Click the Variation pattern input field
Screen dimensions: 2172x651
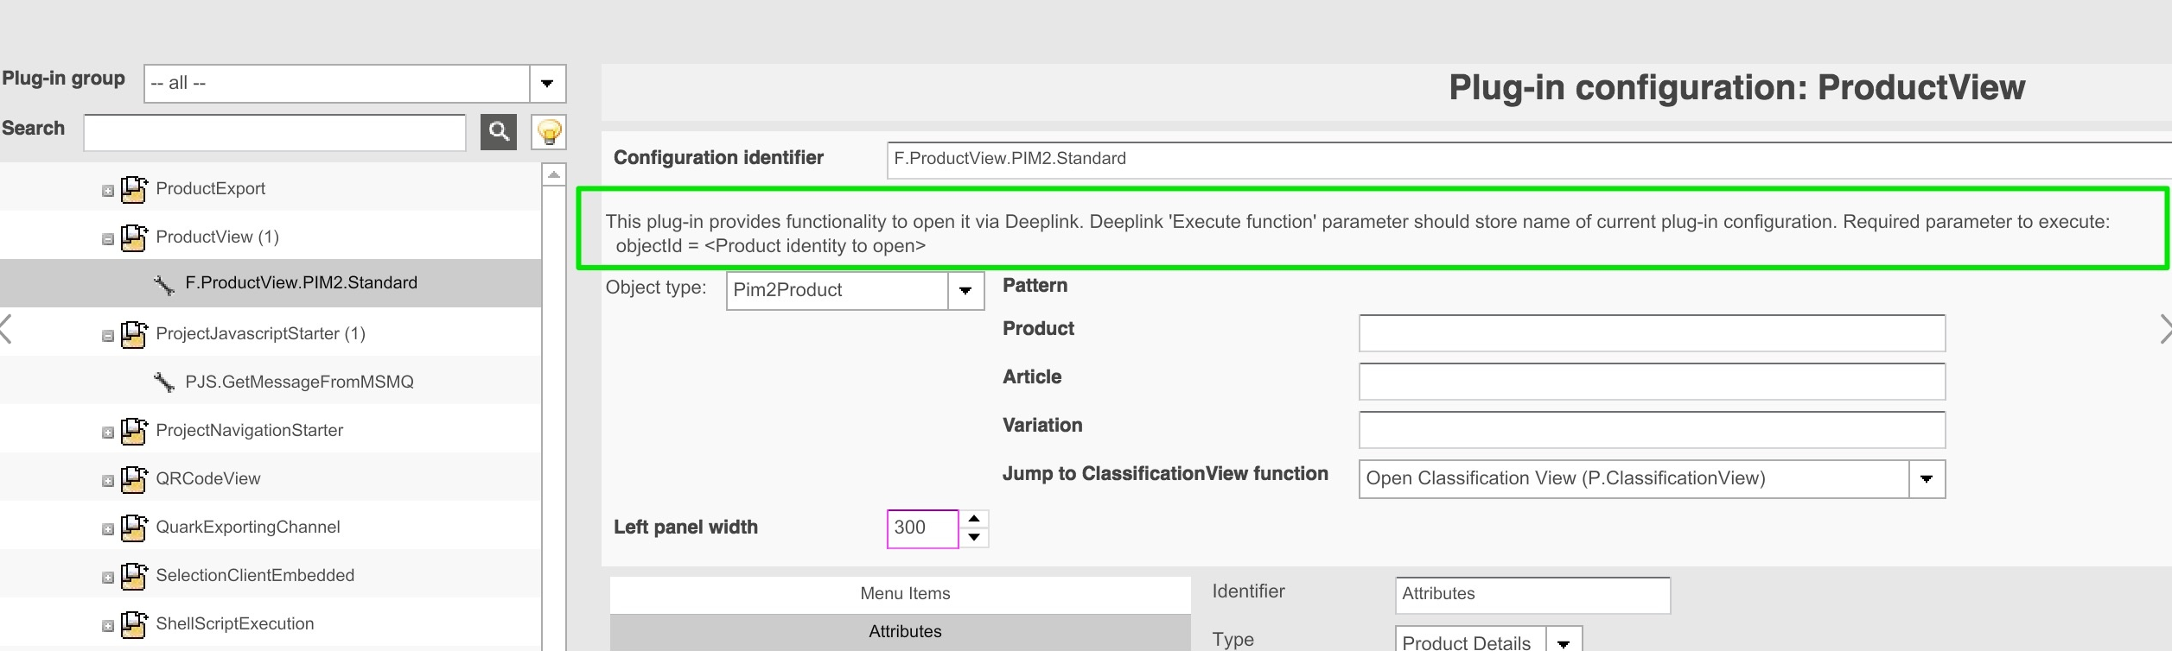pos(1652,430)
